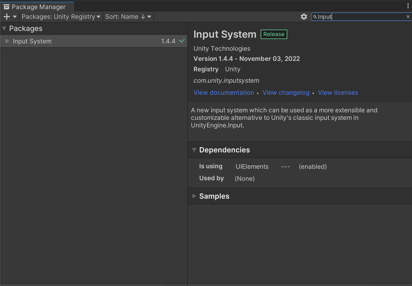Open the View licenses link
Image resolution: width=412 pixels, height=286 pixels.
point(338,93)
